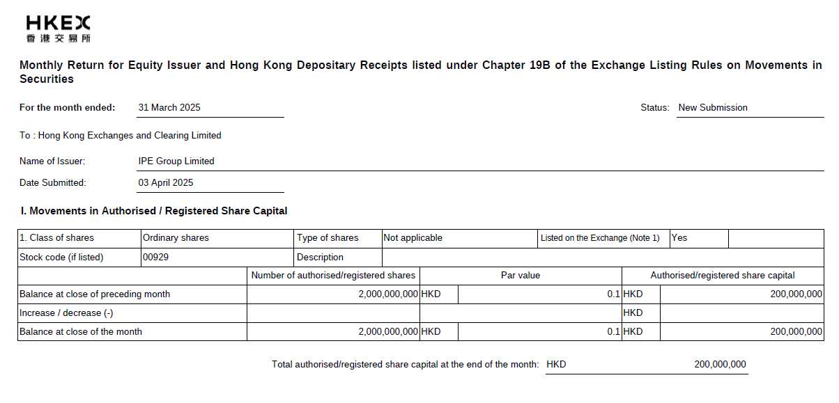Image resolution: width=839 pixels, height=403 pixels.
Task: Click the HKEX logo
Action: (x=59, y=29)
